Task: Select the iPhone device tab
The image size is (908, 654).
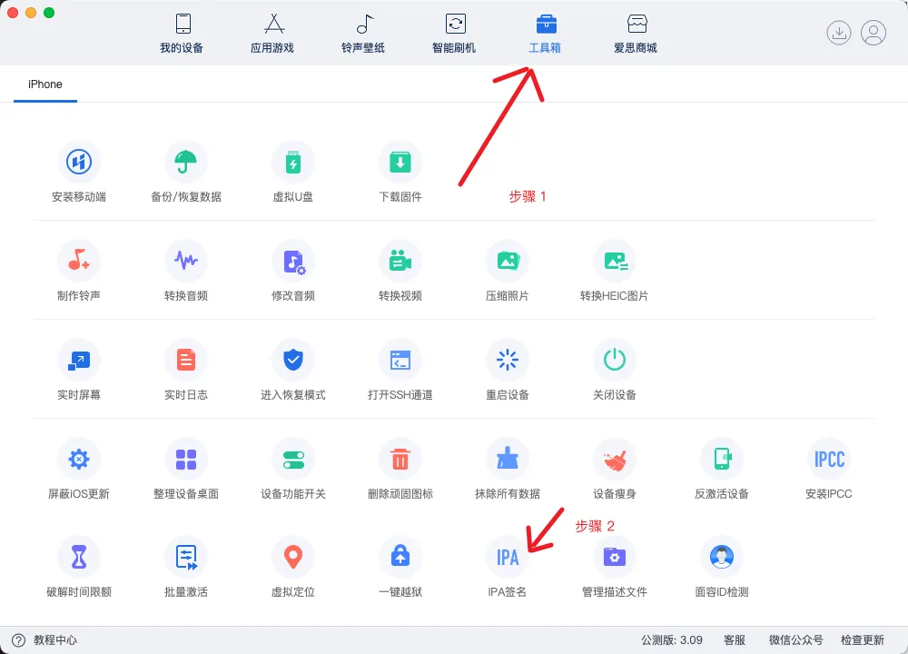Action: pos(45,84)
